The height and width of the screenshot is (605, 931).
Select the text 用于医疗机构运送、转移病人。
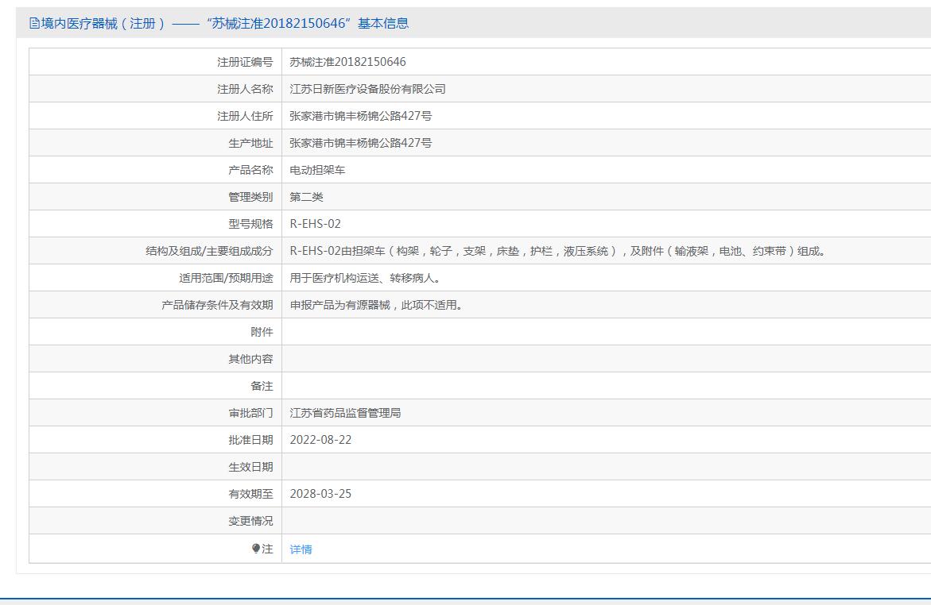point(365,278)
